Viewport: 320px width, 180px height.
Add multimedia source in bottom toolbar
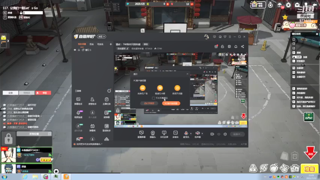click(x=175, y=134)
